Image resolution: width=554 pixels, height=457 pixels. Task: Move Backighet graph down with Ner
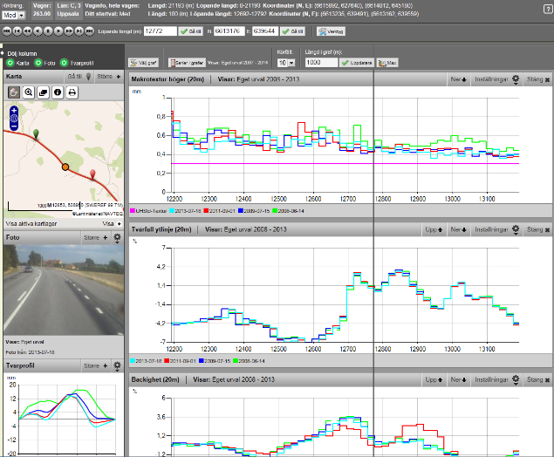[459, 379]
